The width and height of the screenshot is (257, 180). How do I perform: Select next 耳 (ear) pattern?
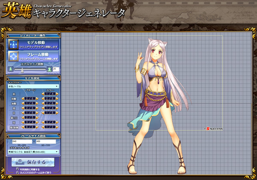click(x=37, y=122)
